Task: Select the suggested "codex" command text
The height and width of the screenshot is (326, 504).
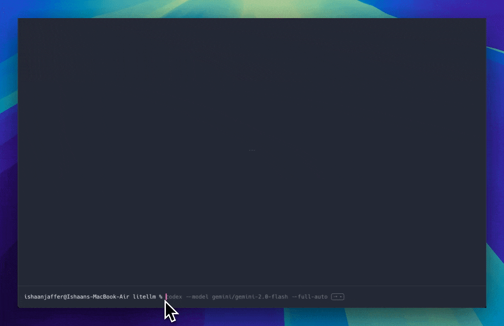Action: pos(175,297)
